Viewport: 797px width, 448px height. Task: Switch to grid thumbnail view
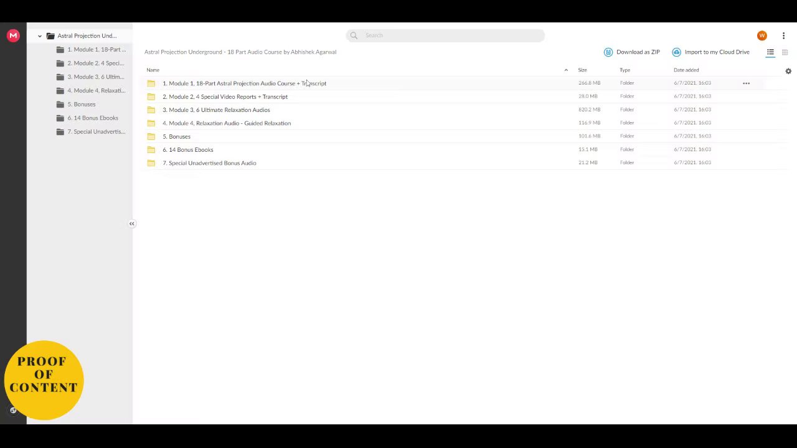pyautogui.click(x=785, y=52)
